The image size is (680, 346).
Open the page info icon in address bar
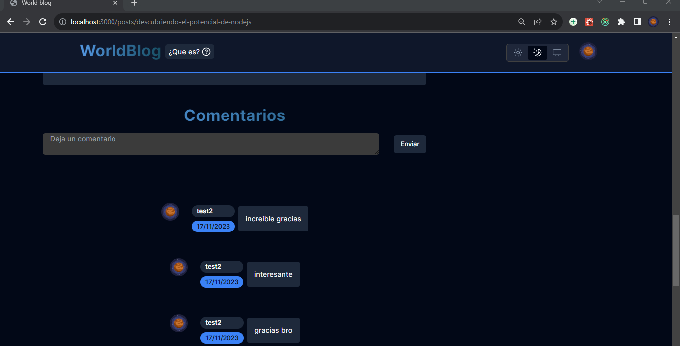[62, 22]
